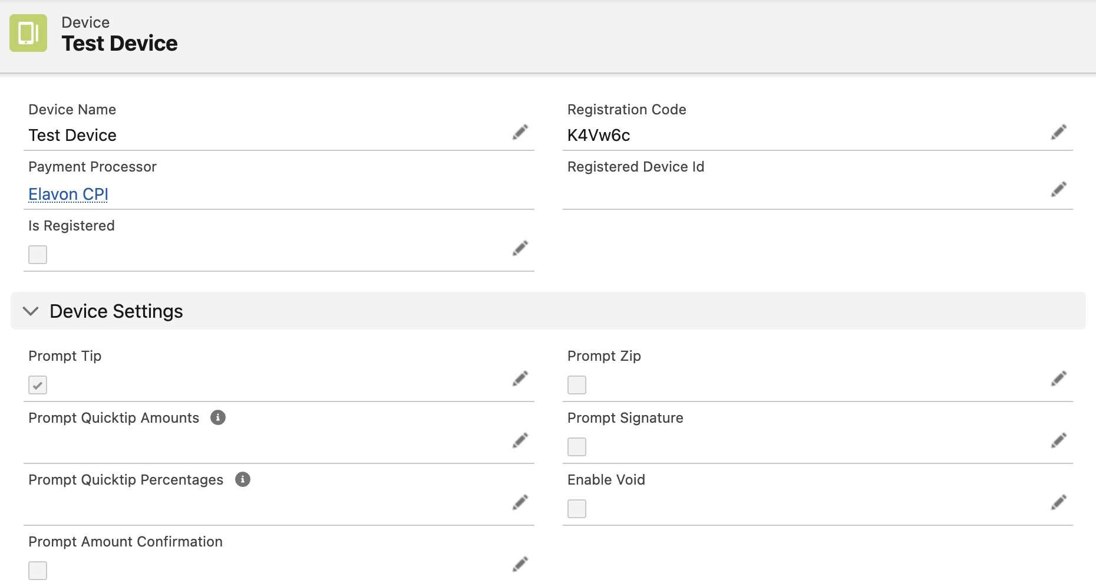Toggle the Is Registered checkbox
This screenshot has width=1096, height=586.
(x=38, y=255)
